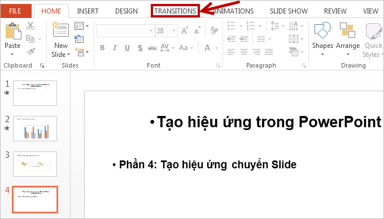Toggle Strikethrough formatting
This screenshot has height=219, width=384.
point(152,48)
